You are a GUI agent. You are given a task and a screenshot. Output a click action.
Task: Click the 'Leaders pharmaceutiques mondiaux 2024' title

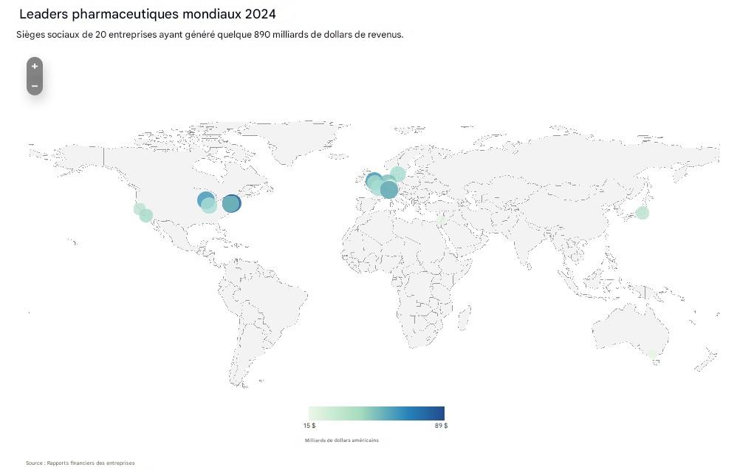coord(148,14)
